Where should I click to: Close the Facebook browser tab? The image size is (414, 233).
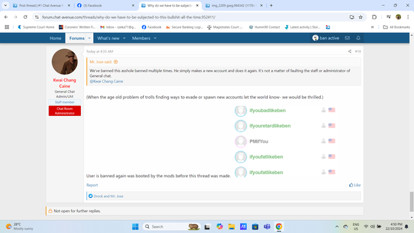pyautogui.click(x=133, y=5)
